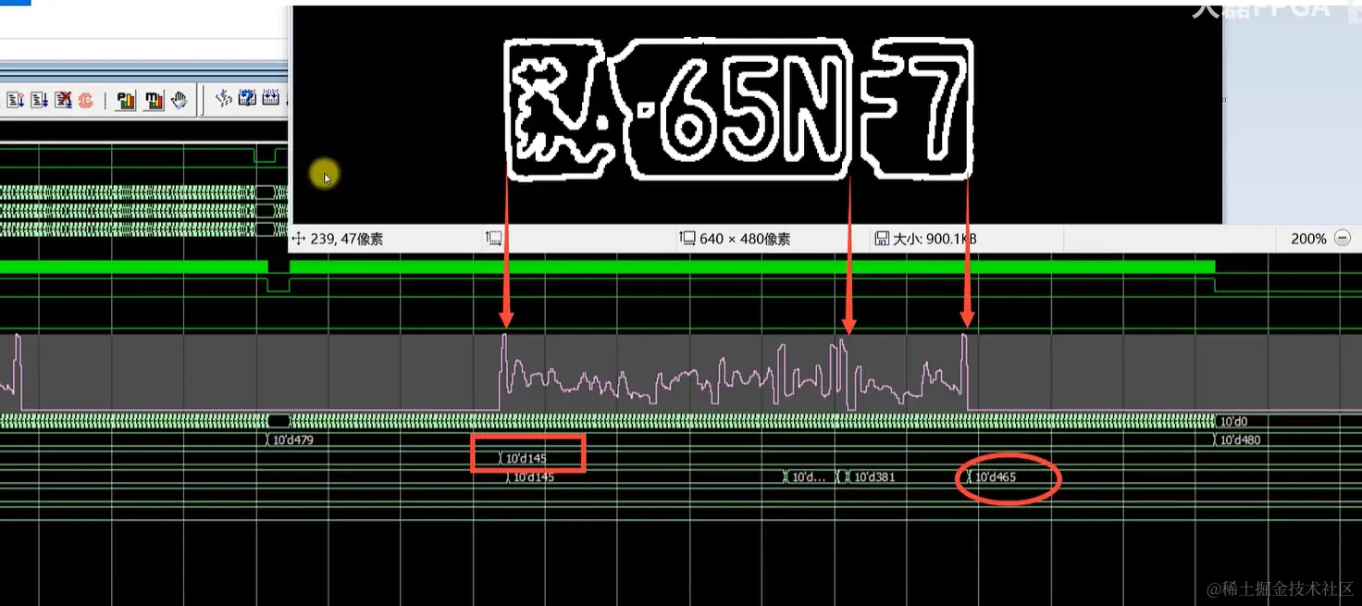Click the compile toolbar icon with double blue arrows

pos(39,100)
